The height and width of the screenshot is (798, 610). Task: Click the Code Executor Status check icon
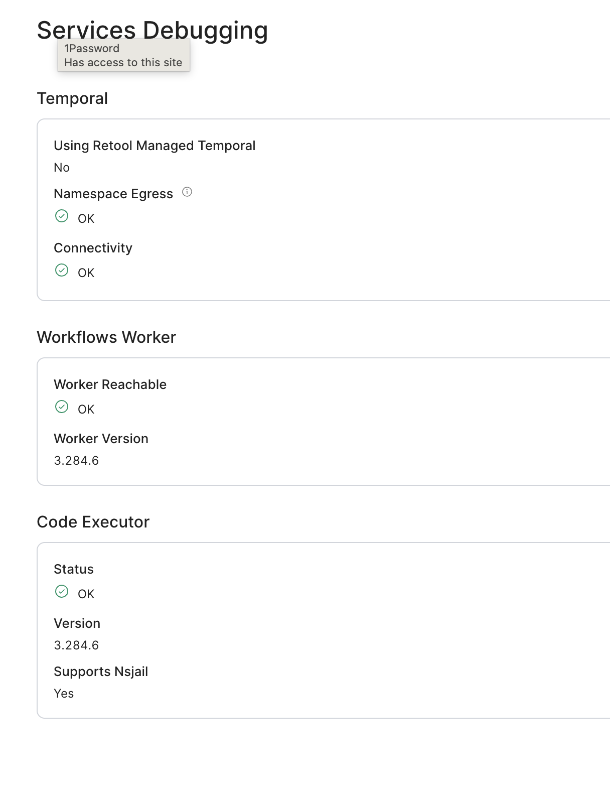coord(62,592)
